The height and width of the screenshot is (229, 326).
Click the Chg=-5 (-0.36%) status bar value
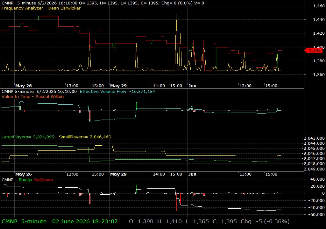click(x=265, y=221)
